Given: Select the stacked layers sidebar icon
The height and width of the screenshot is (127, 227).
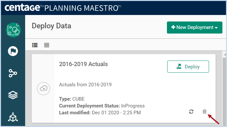Looking at the screenshot, I should [13, 95].
